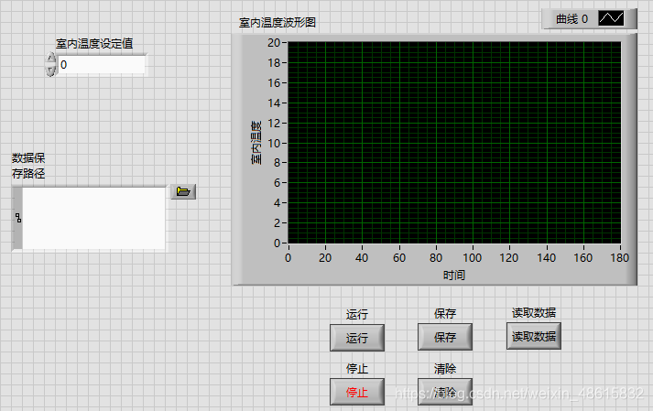Screen dimensions: 653x411
Task: Click the 室内温度设定值 caption label
Action: click(94, 43)
